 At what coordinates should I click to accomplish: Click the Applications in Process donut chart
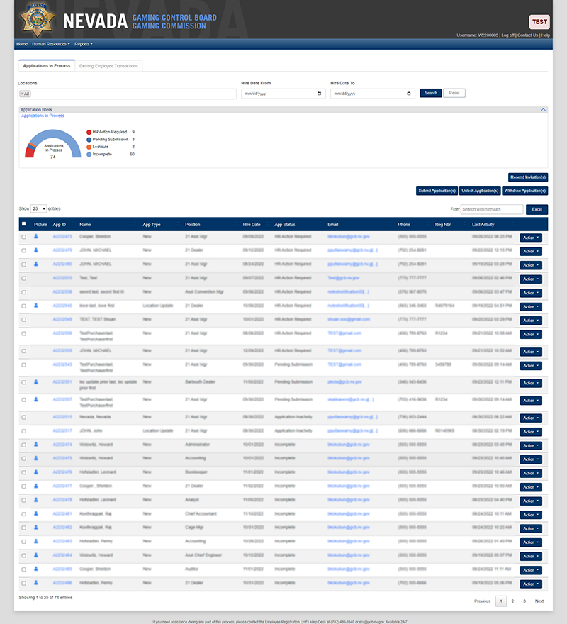pyautogui.click(x=53, y=144)
